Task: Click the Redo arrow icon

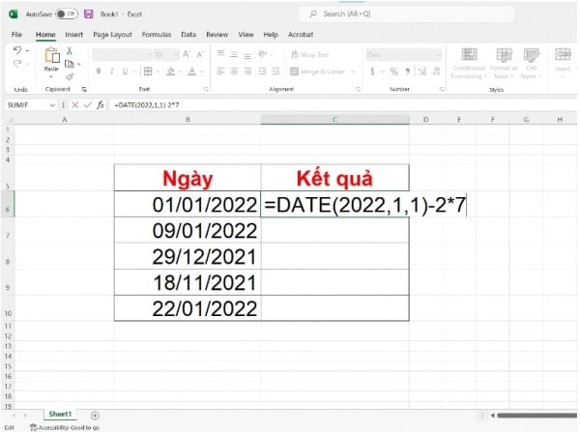Action: point(17,64)
